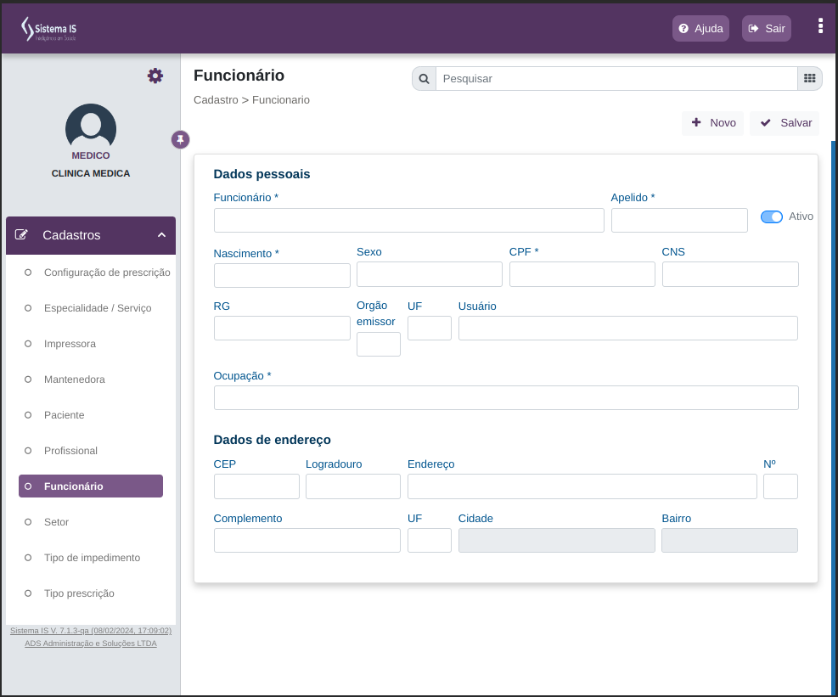Open settings gear icon in sidebar

click(155, 76)
